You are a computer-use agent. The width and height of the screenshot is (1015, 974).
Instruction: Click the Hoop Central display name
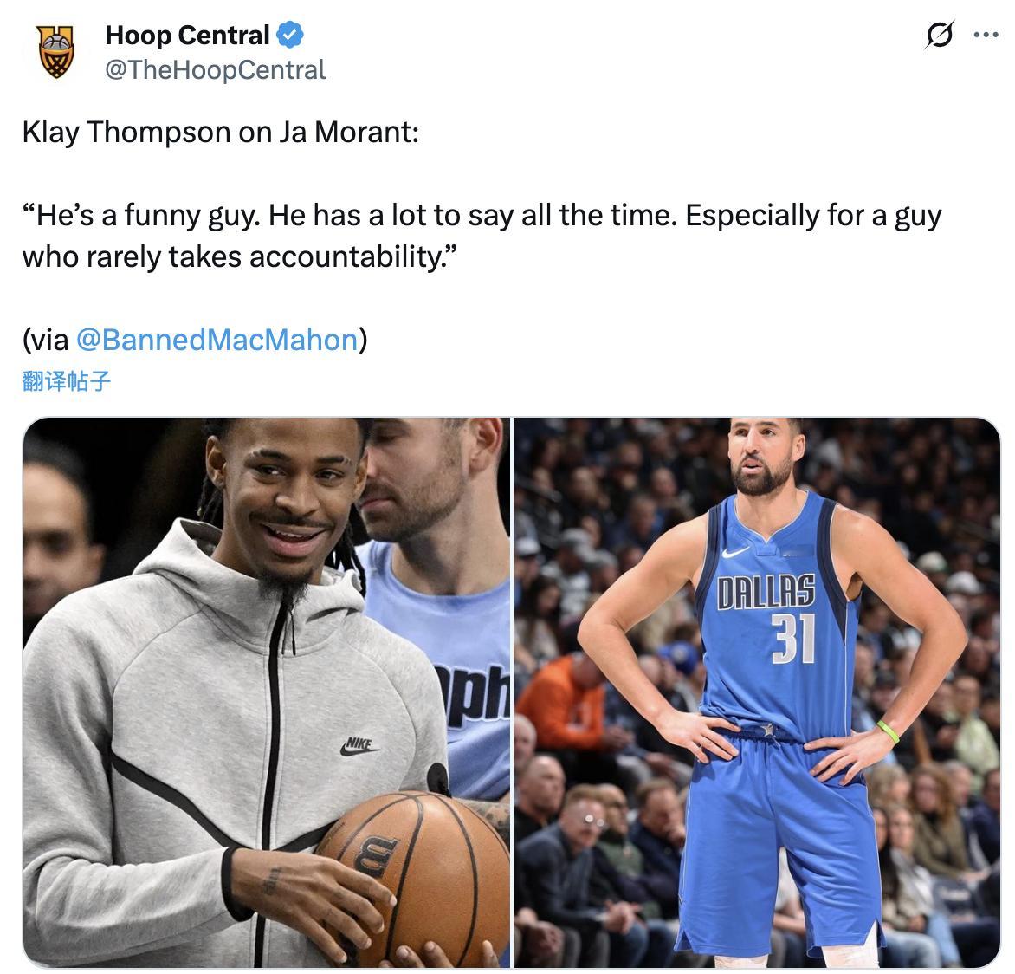tap(187, 35)
